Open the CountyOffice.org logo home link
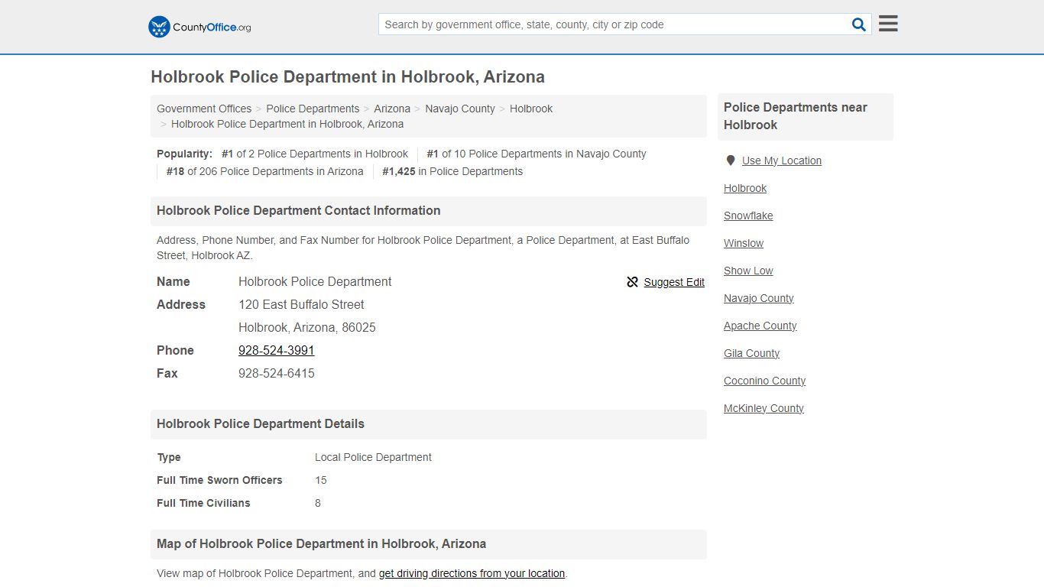This screenshot has width=1044, height=587. (x=199, y=27)
